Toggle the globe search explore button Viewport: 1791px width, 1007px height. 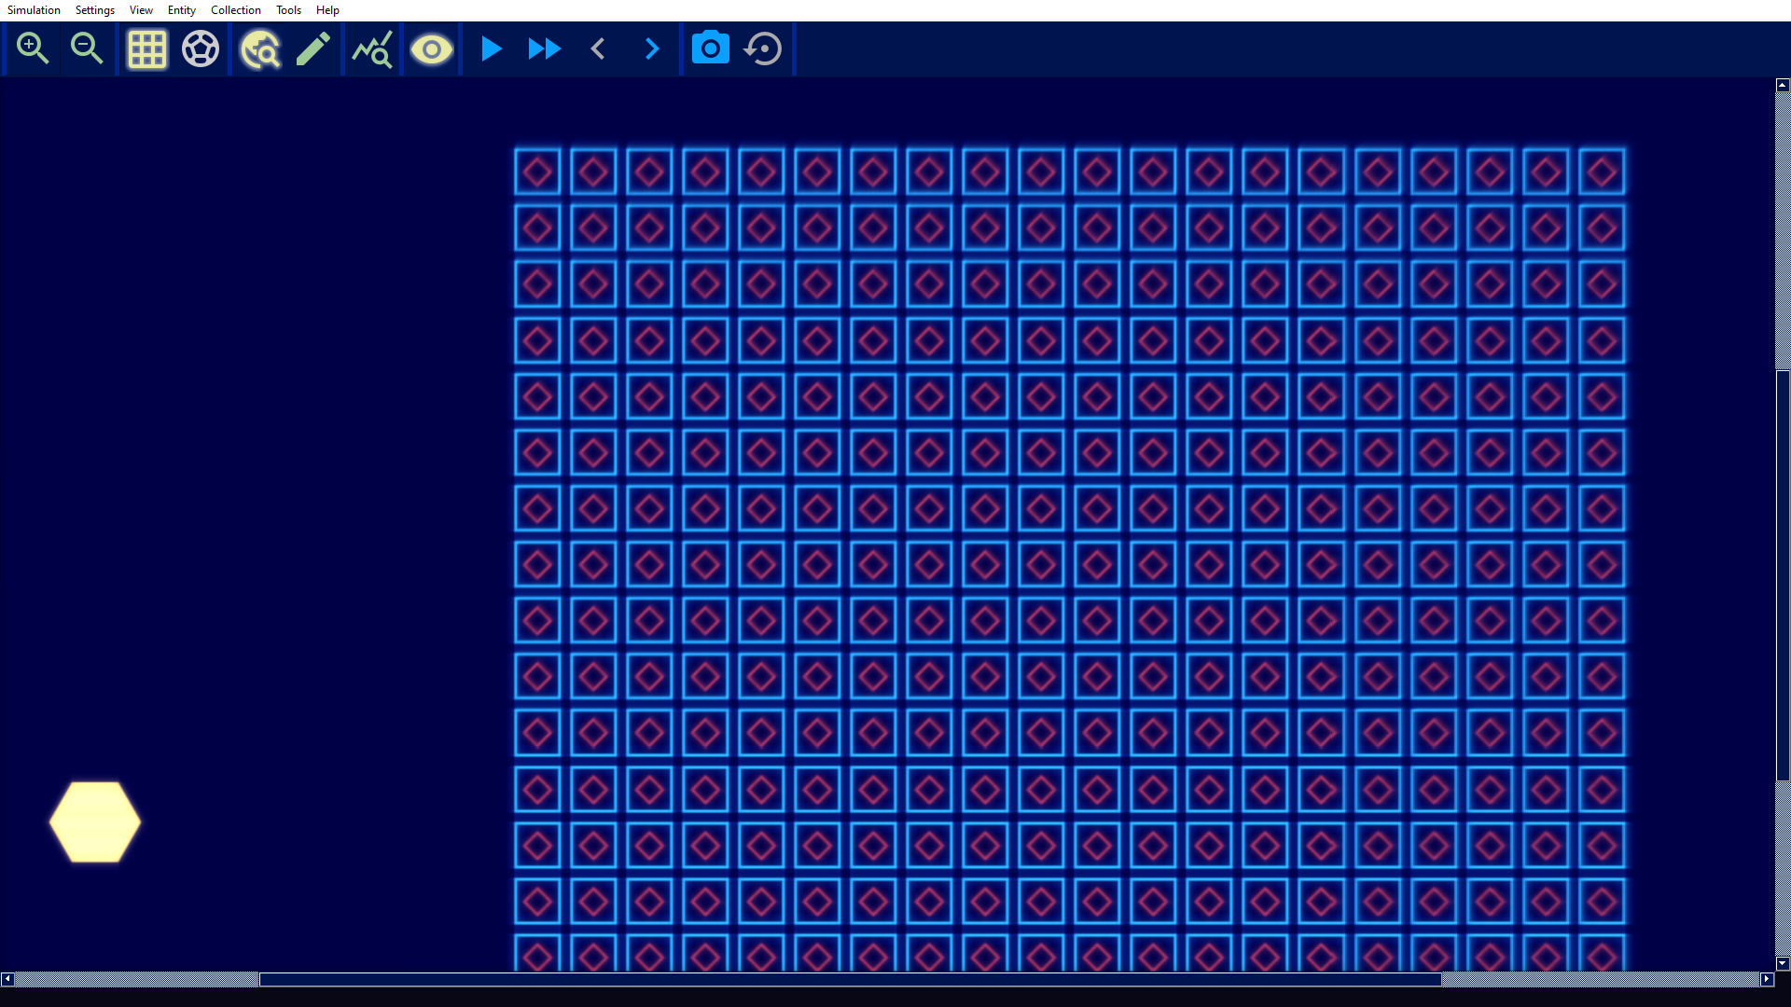tap(260, 48)
